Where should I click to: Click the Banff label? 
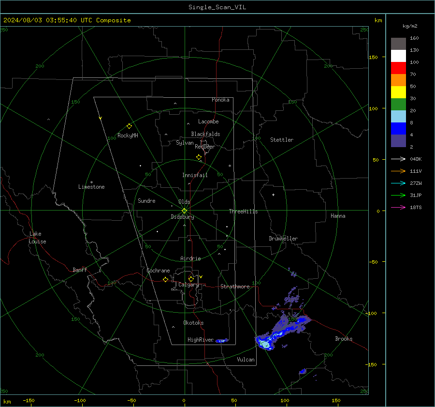coord(80,270)
